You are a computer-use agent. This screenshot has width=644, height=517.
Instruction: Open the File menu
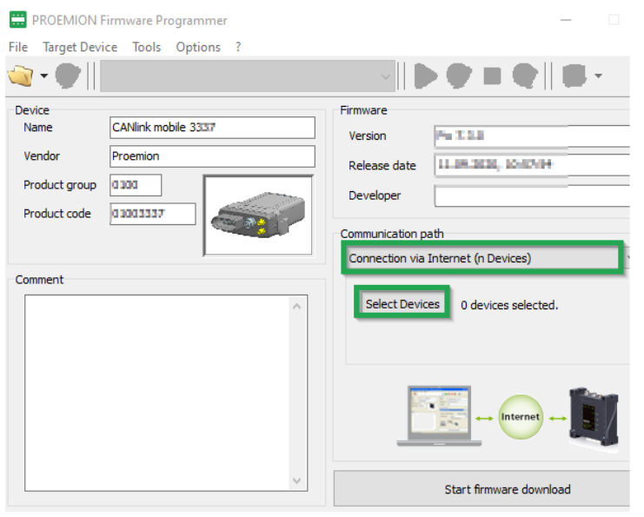coord(18,47)
